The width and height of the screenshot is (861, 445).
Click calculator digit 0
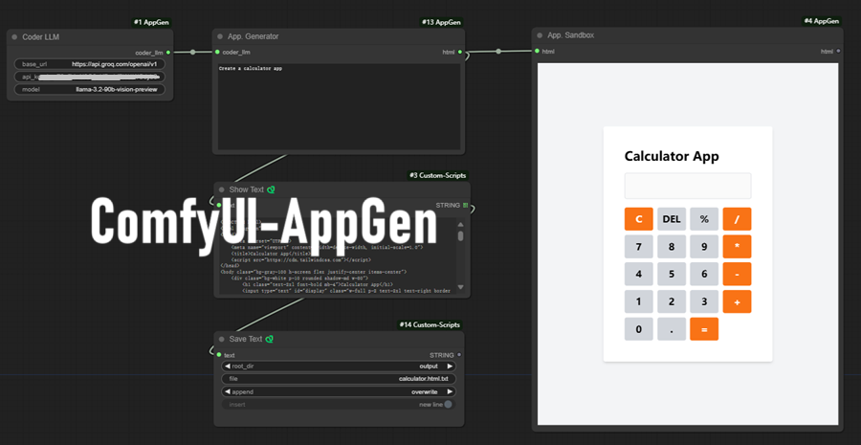click(x=639, y=329)
